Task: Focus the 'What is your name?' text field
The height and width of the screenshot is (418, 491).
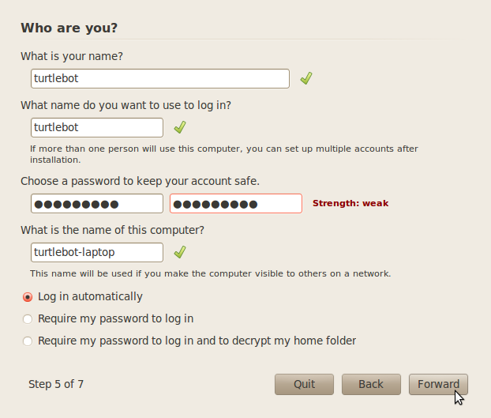Action: [x=160, y=78]
